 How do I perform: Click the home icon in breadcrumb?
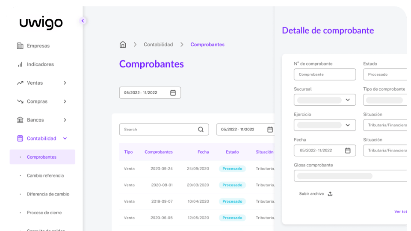point(123,44)
